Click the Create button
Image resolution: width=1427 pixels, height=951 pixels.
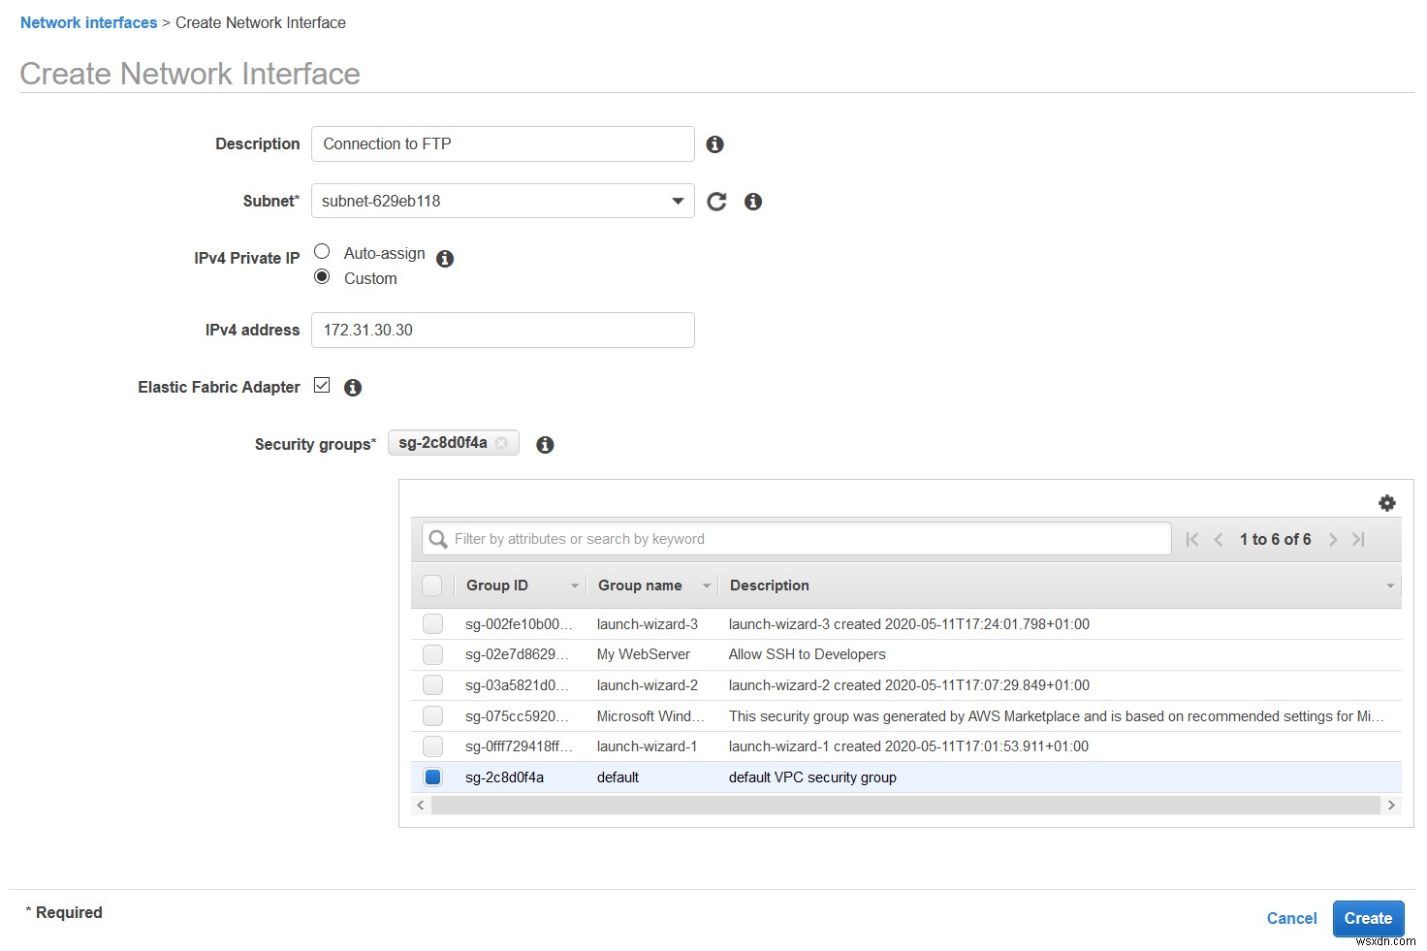coord(1368,918)
